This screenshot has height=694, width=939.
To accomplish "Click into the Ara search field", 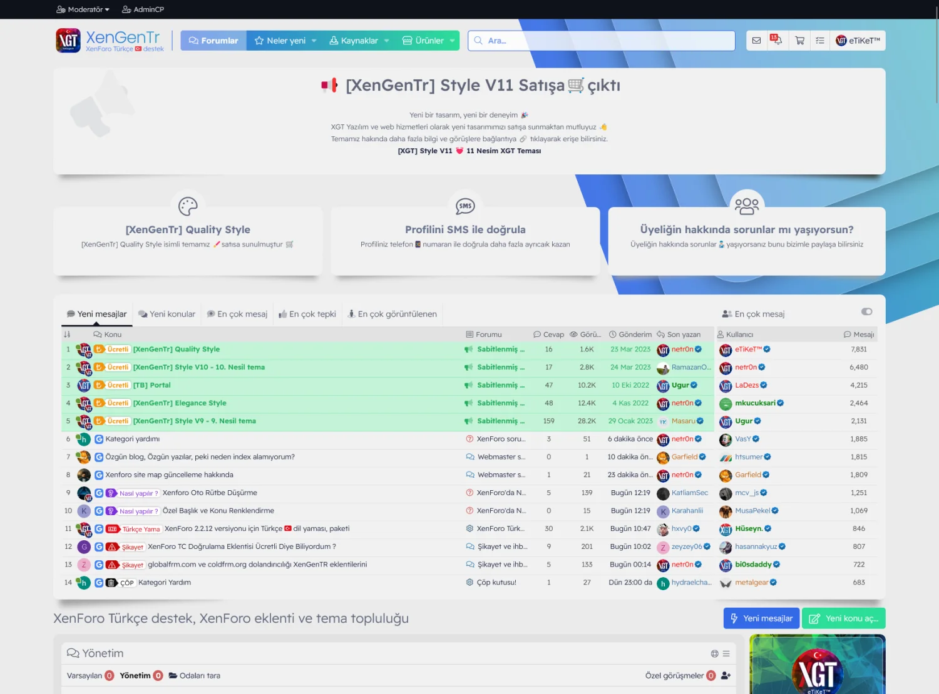I will (602, 41).
